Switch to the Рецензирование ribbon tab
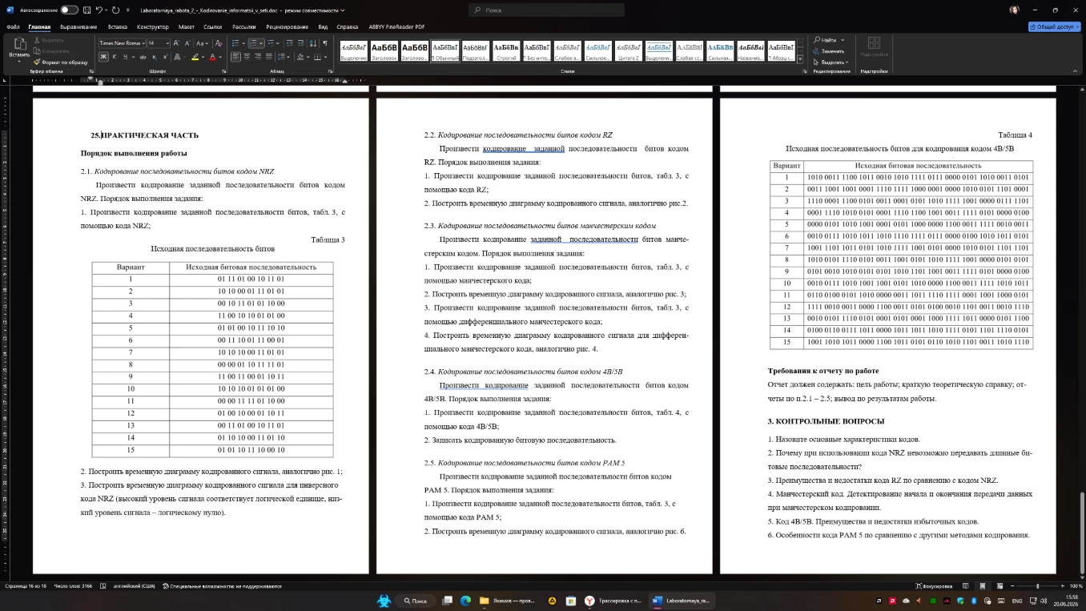 click(x=287, y=26)
